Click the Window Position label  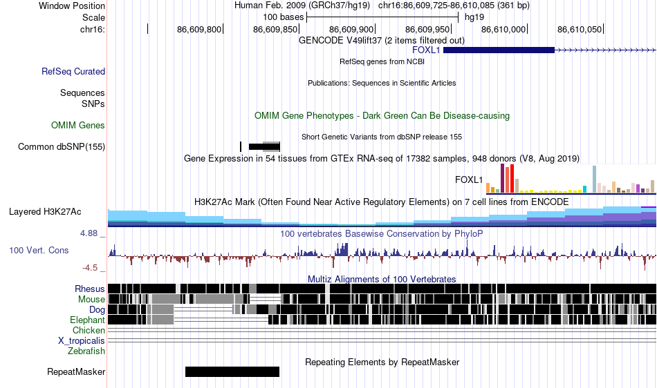pyautogui.click(x=72, y=6)
